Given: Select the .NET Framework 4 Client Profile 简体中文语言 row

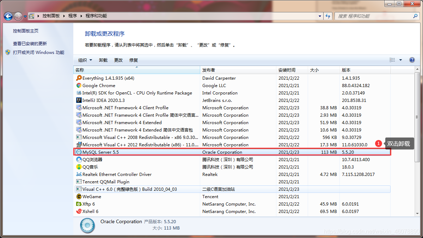Looking at the screenshot, I should (x=232, y=115).
